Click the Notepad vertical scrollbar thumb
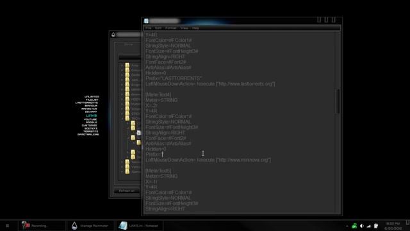Image resolution: width=410 pixels, height=231 pixels. point(338,101)
